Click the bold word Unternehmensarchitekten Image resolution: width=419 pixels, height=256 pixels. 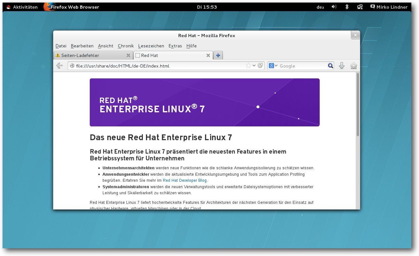click(128, 168)
